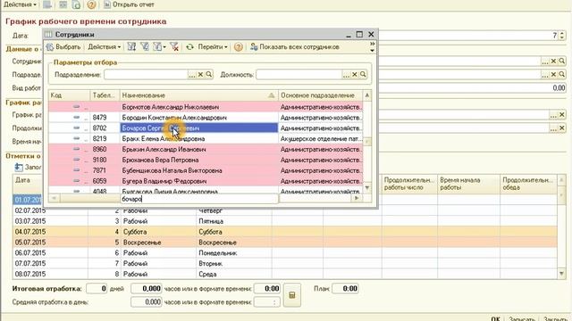Clear the Подразделение filter field
This screenshot has height=321, width=572.
(200, 75)
